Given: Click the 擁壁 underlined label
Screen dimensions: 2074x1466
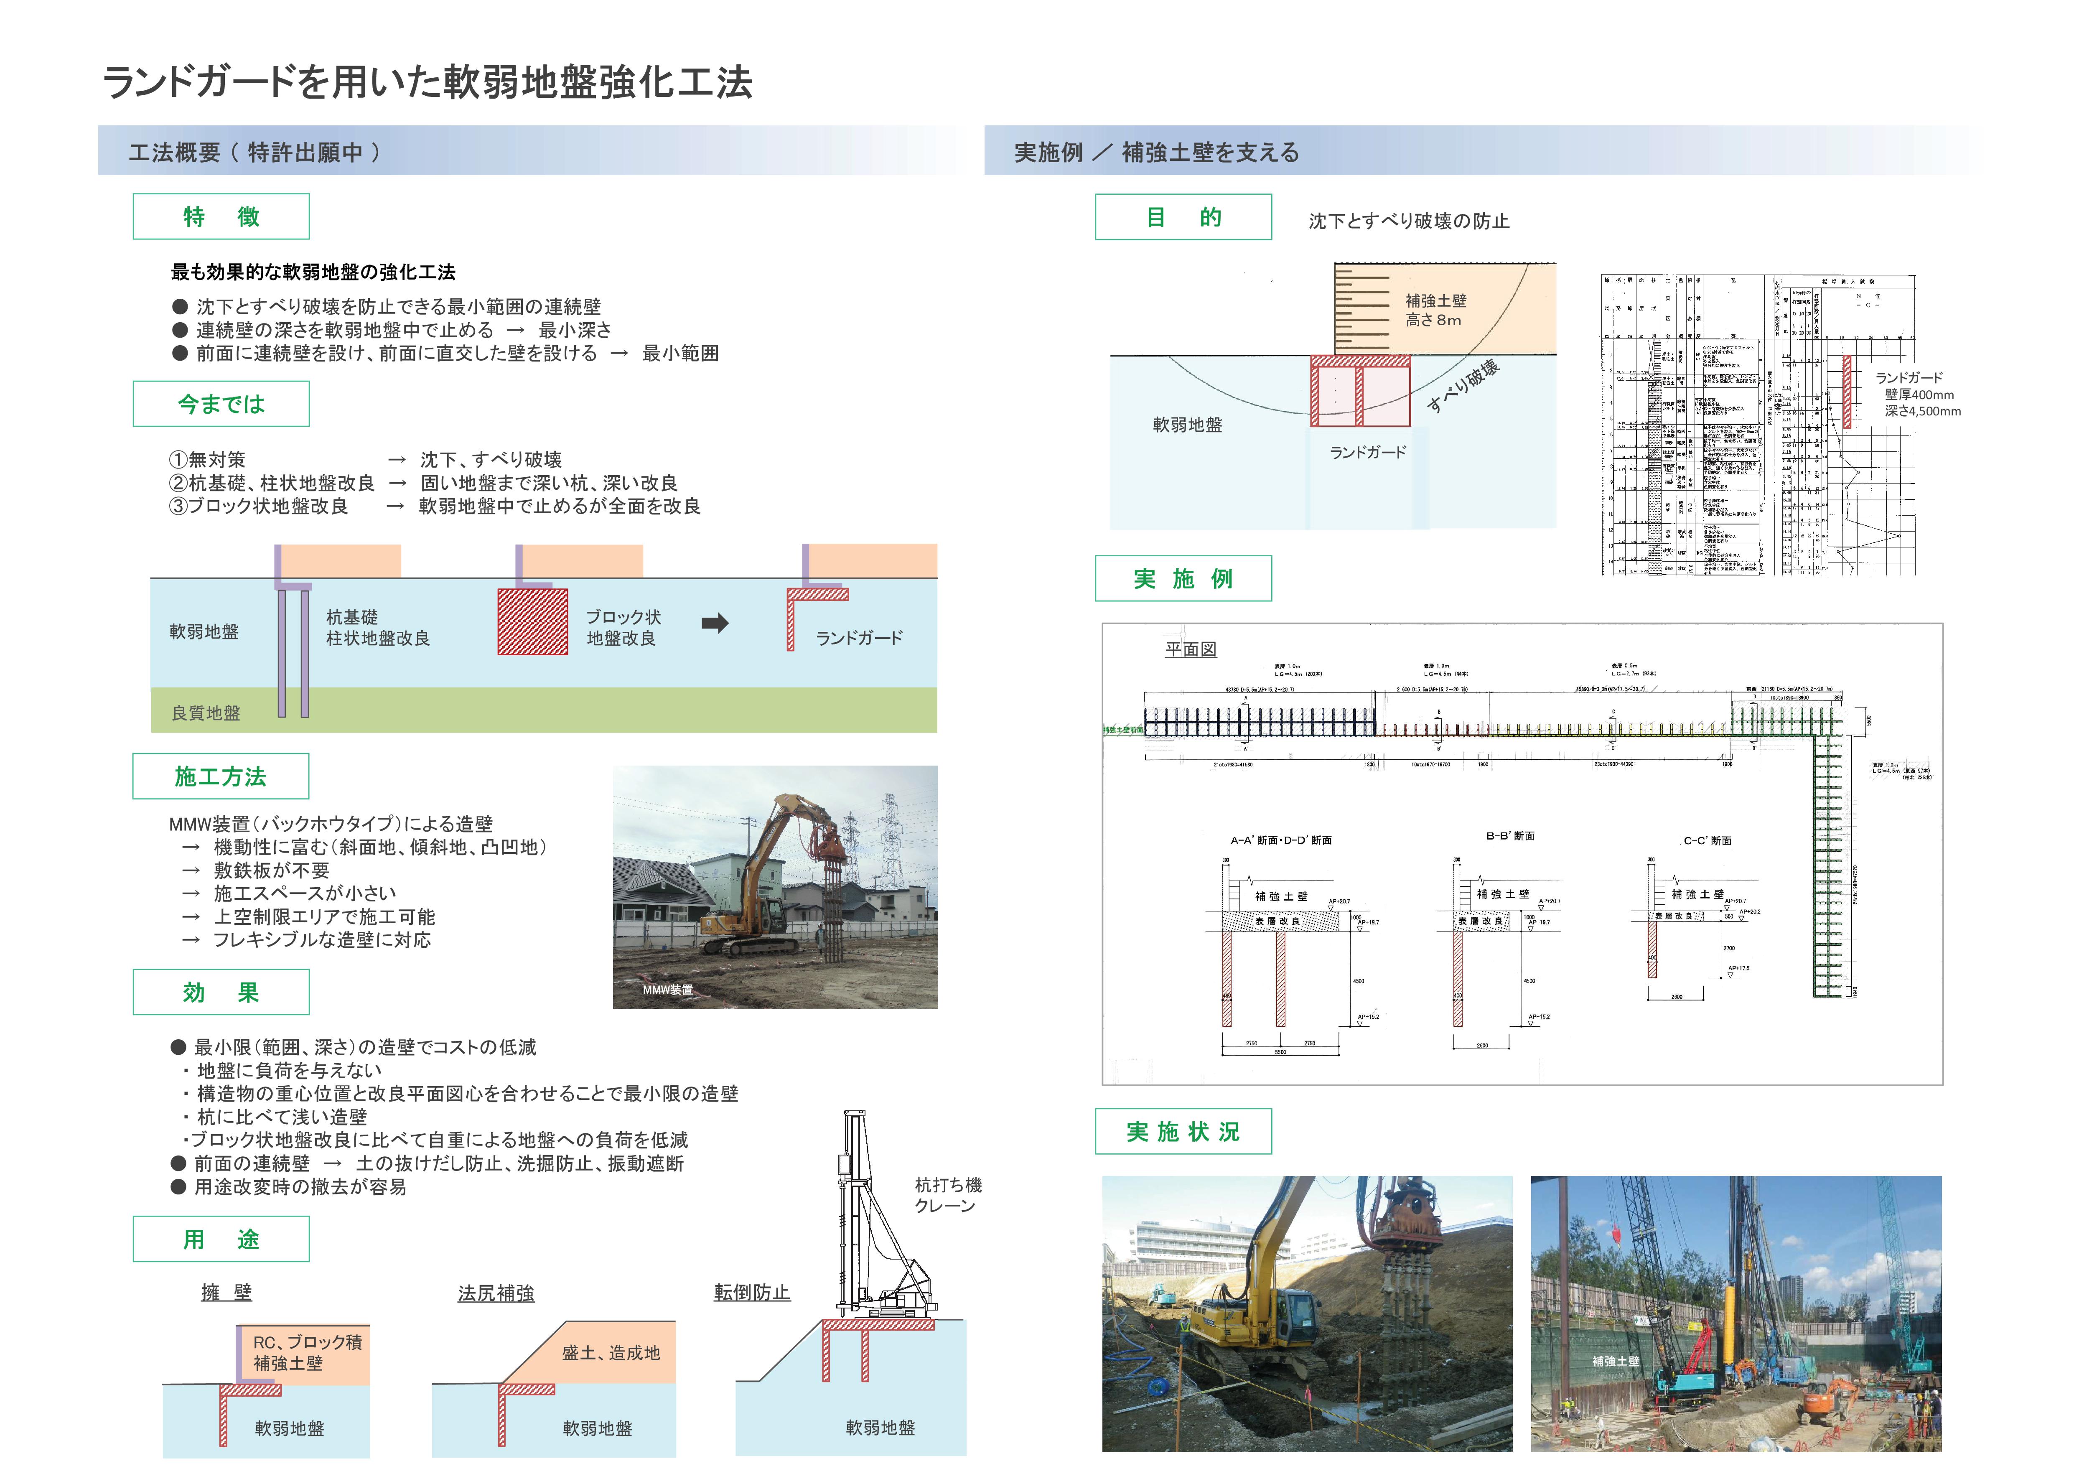Looking at the screenshot, I should pyautogui.click(x=227, y=1293).
